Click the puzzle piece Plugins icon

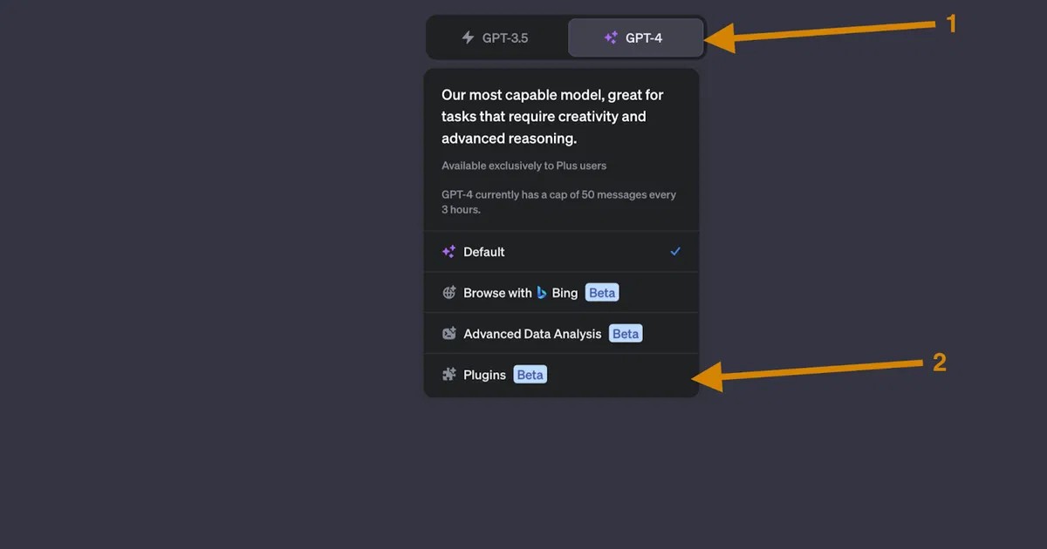click(448, 375)
